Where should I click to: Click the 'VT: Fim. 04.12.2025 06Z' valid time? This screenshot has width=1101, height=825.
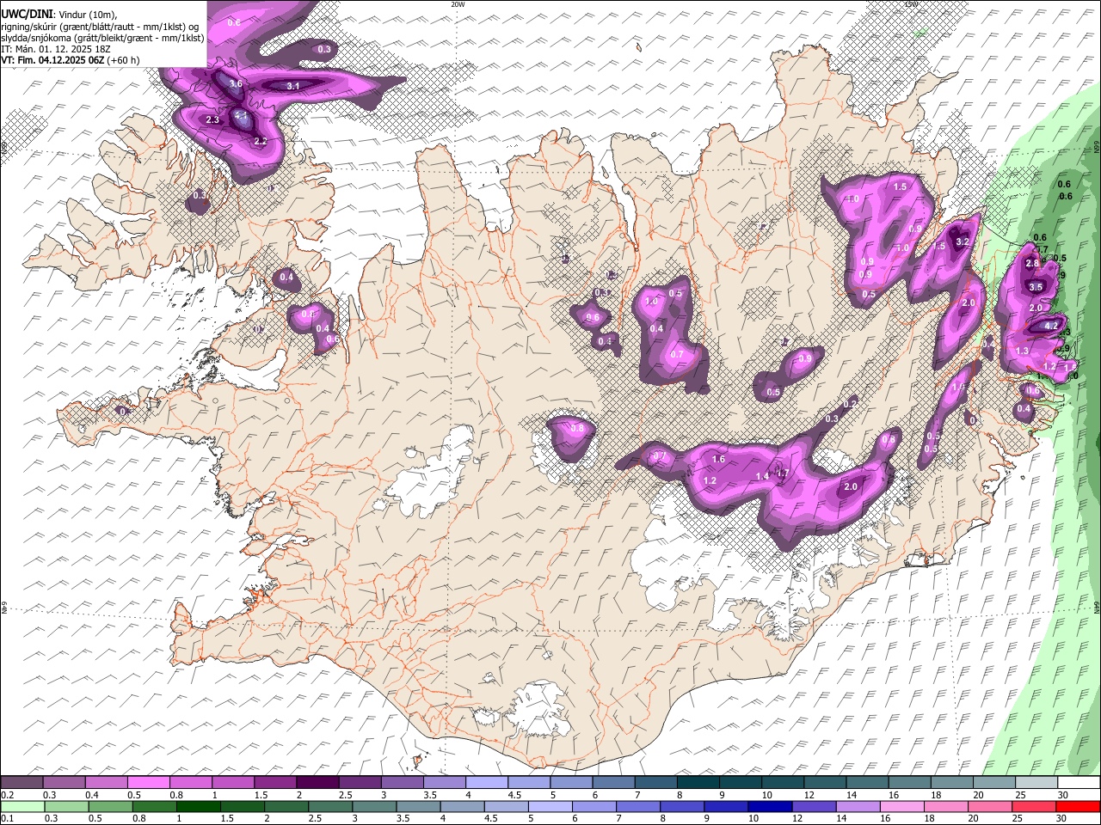[52, 60]
